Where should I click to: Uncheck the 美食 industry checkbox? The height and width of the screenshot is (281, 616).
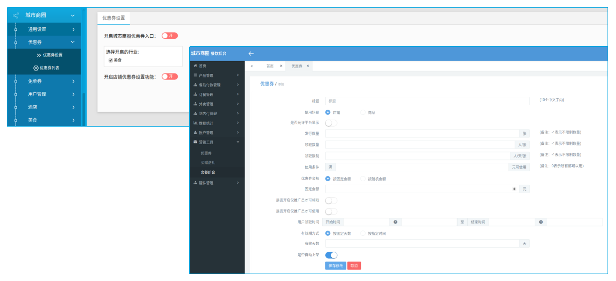coord(111,60)
